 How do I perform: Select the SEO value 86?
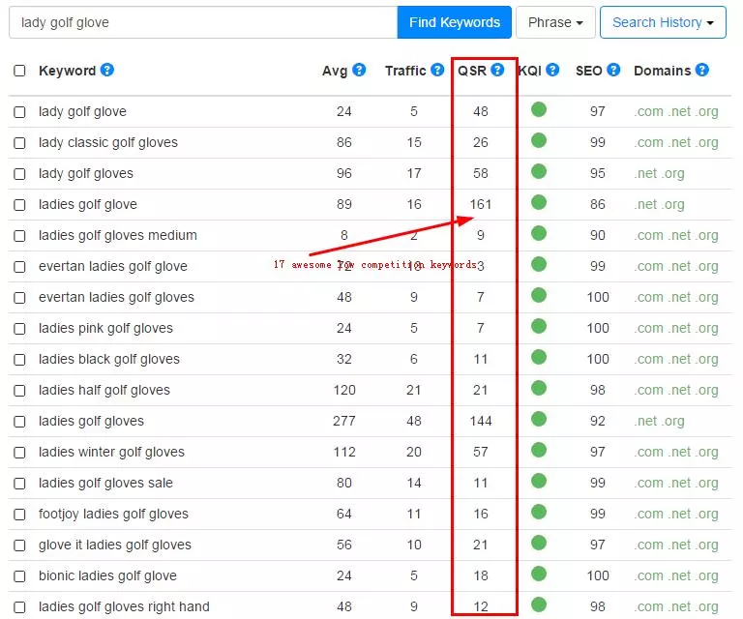pos(598,205)
